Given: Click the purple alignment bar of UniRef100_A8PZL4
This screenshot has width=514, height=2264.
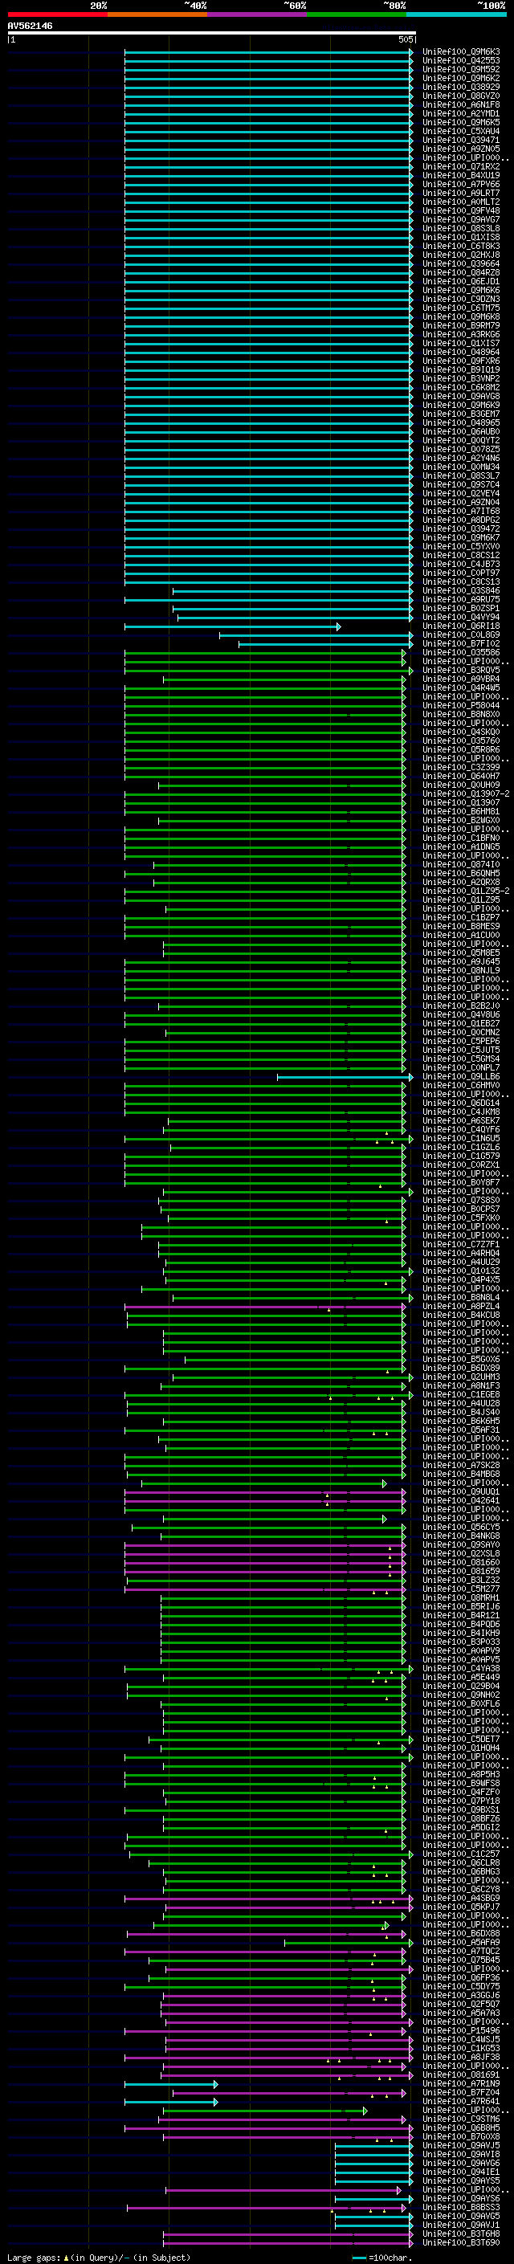Looking at the screenshot, I should coord(266,1307).
